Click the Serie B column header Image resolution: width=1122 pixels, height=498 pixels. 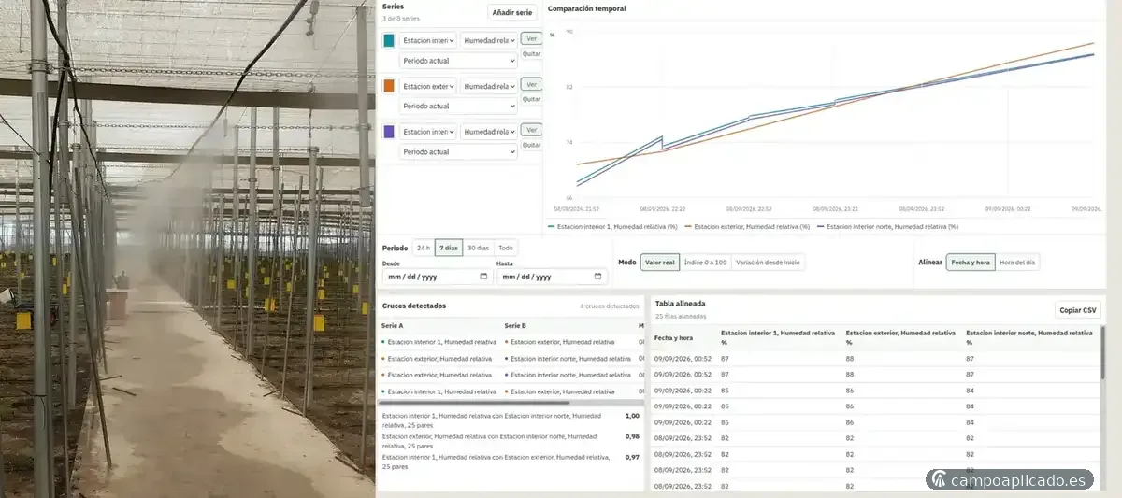(x=515, y=325)
